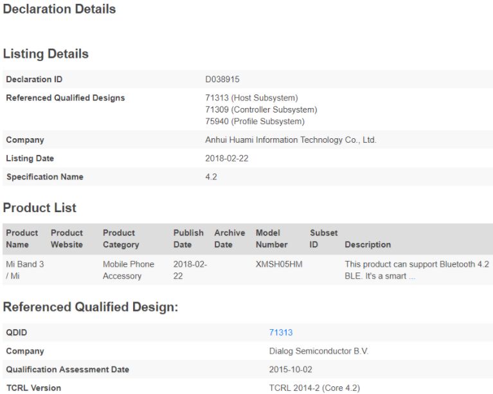Select company name Anhui Huami Information Technology
Viewport: 493px width, 394px height.
tap(291, 139)
